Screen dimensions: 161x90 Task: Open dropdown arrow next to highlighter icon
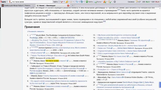click(x=64, y=2)
